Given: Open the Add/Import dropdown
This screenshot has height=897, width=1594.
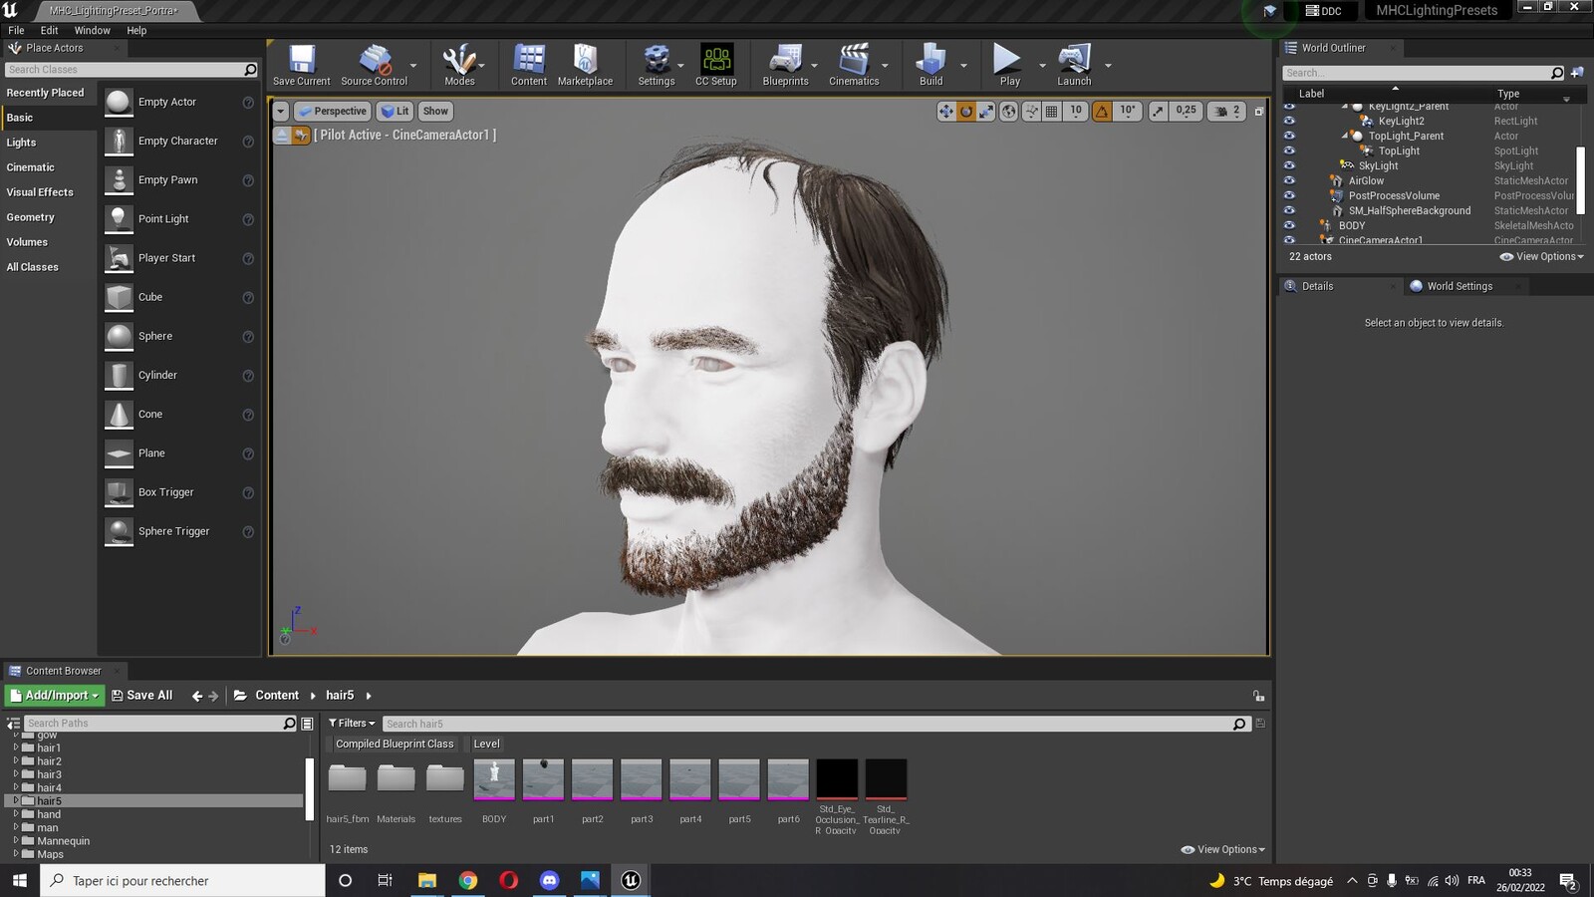Looking at the screenshot, I should pos(55,696).
